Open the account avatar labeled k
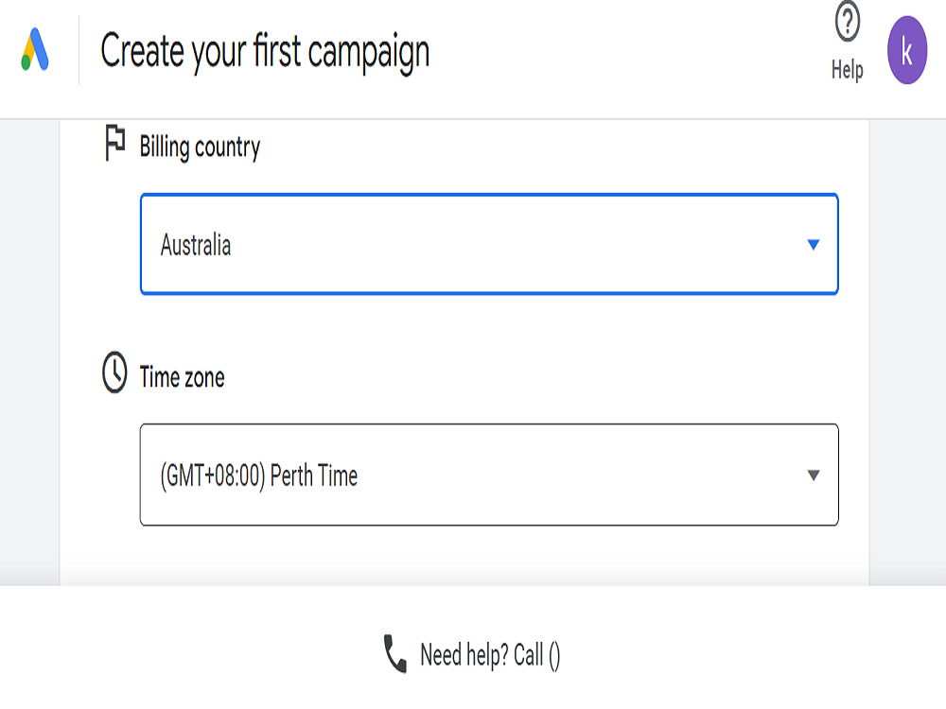 [907, 50]
